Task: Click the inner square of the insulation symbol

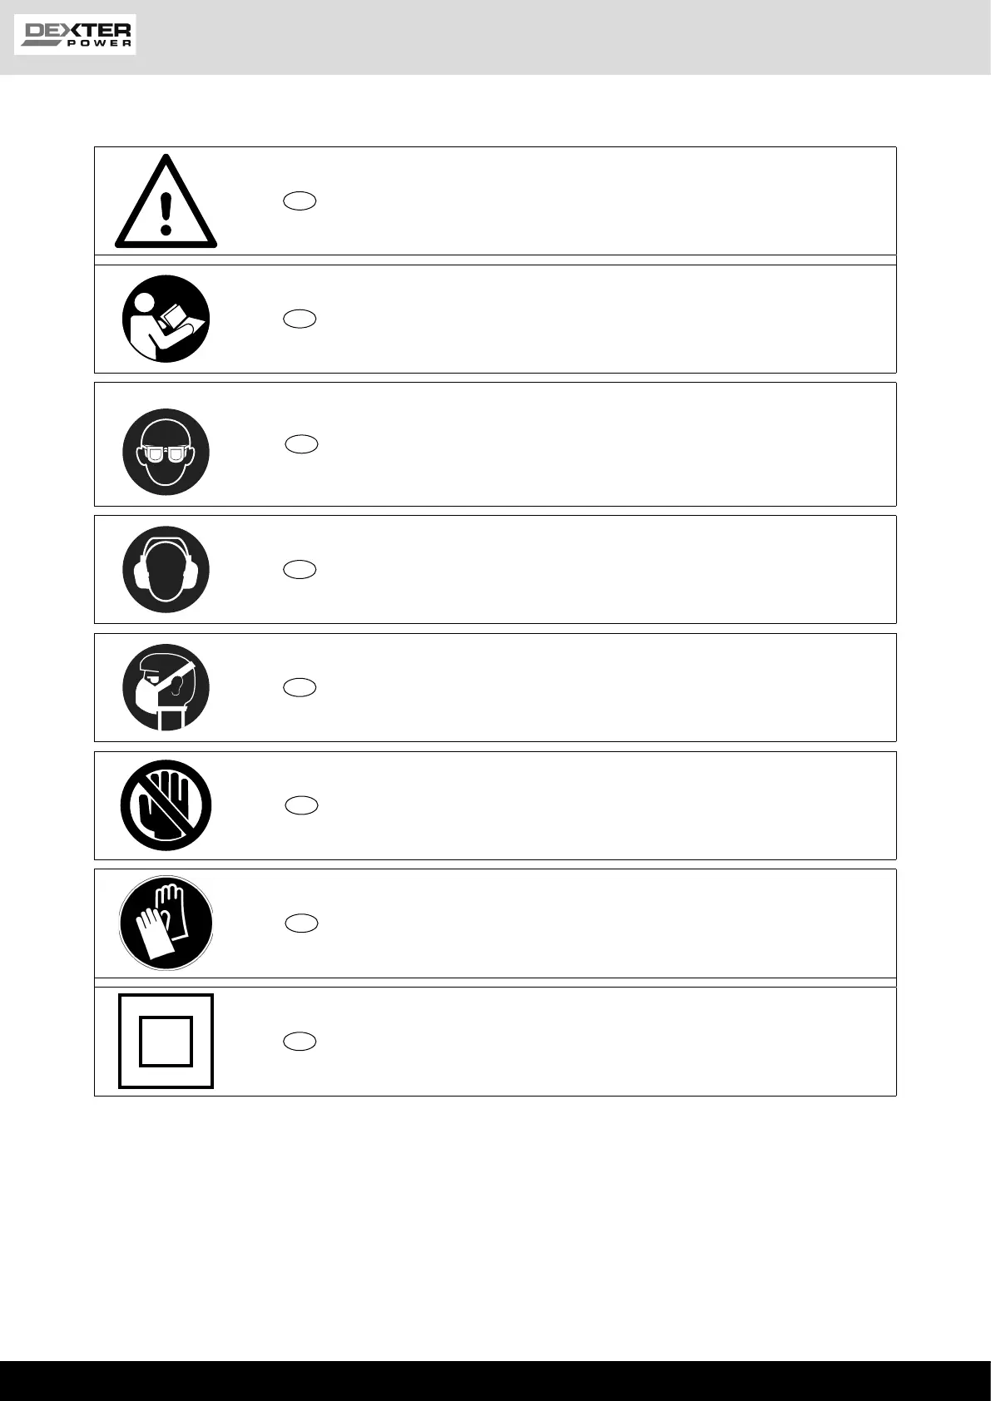Action: [166, 1041]
